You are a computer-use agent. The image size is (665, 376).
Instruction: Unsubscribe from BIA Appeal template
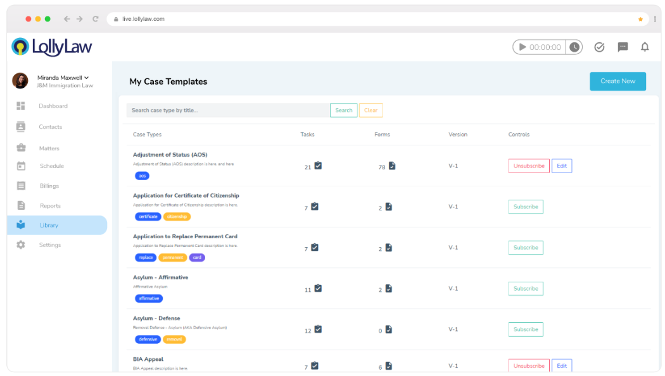tap(529, 366)
